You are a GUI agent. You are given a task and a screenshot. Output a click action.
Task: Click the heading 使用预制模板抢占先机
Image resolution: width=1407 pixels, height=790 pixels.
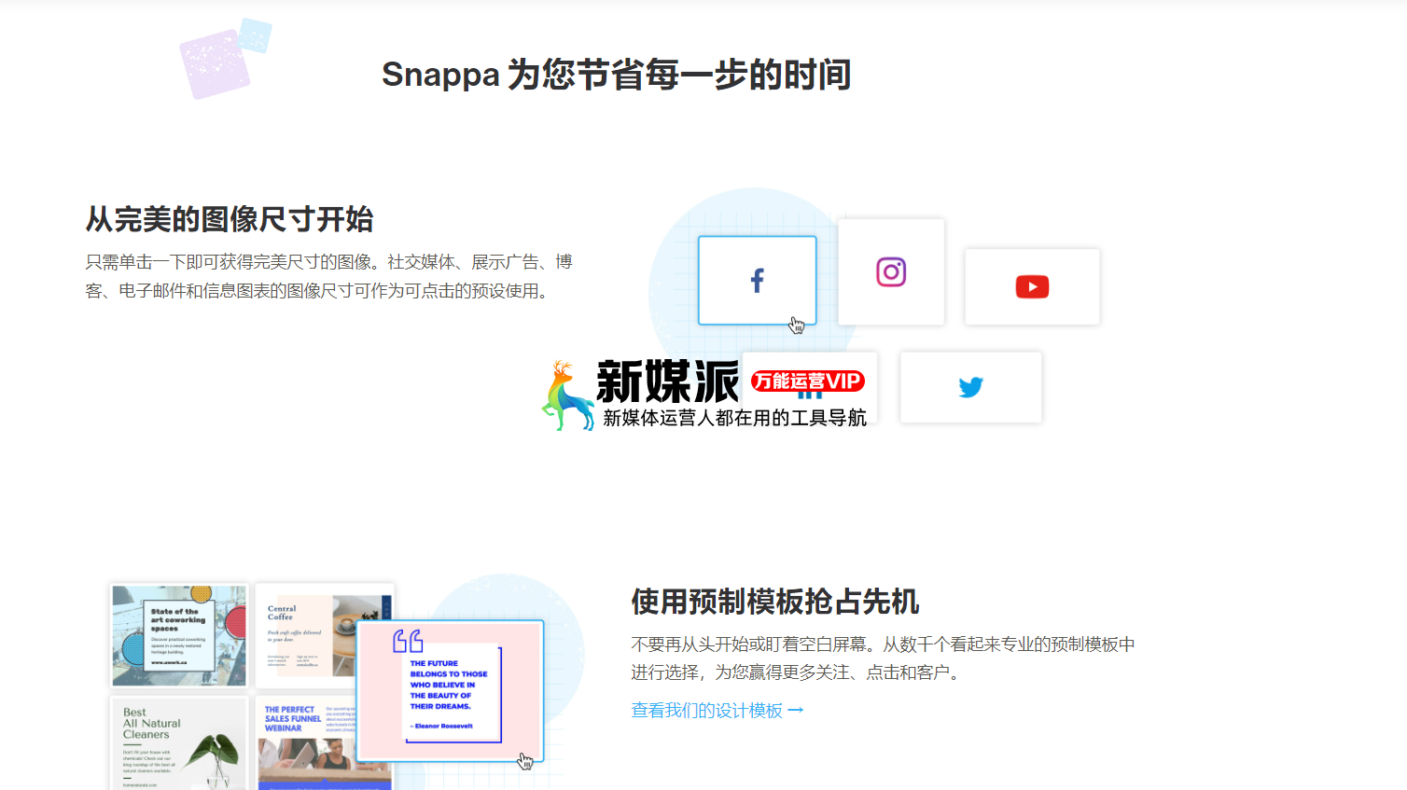tap(775, 602)
